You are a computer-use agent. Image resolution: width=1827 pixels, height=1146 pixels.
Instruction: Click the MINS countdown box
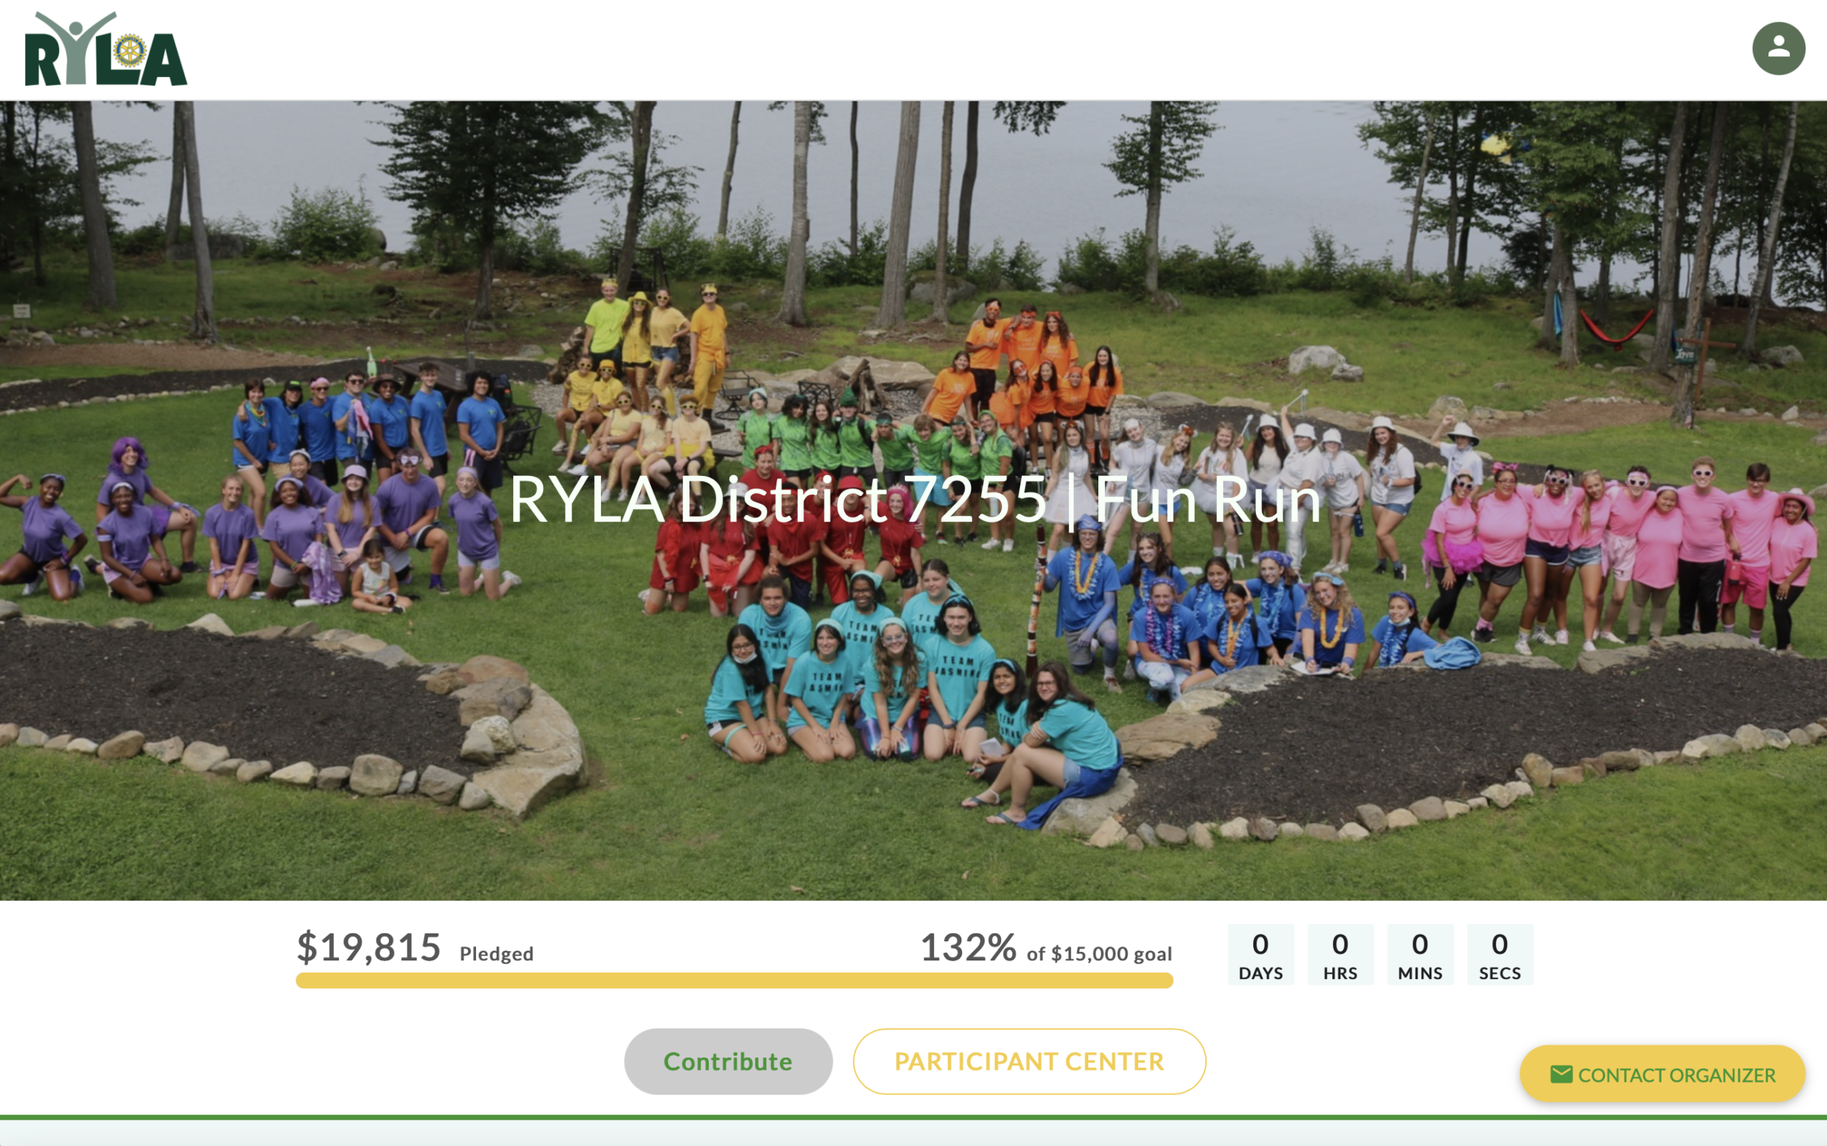(1420, 954)
